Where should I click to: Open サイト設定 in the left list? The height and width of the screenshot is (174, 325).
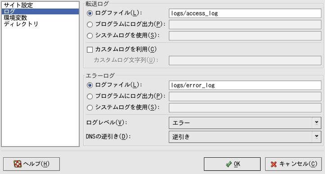pos(18,5)
